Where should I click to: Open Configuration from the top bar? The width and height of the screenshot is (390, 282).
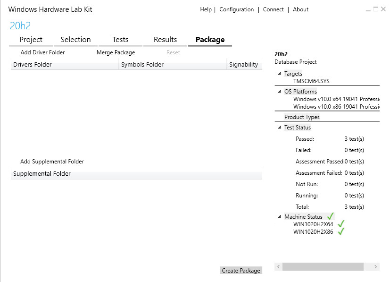point(237,9)
